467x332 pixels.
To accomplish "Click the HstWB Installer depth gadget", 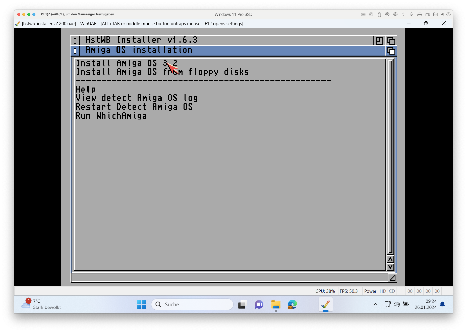I will (391, 41).
